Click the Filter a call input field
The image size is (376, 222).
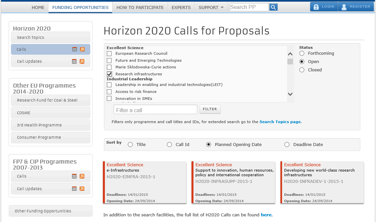(155, 109)
